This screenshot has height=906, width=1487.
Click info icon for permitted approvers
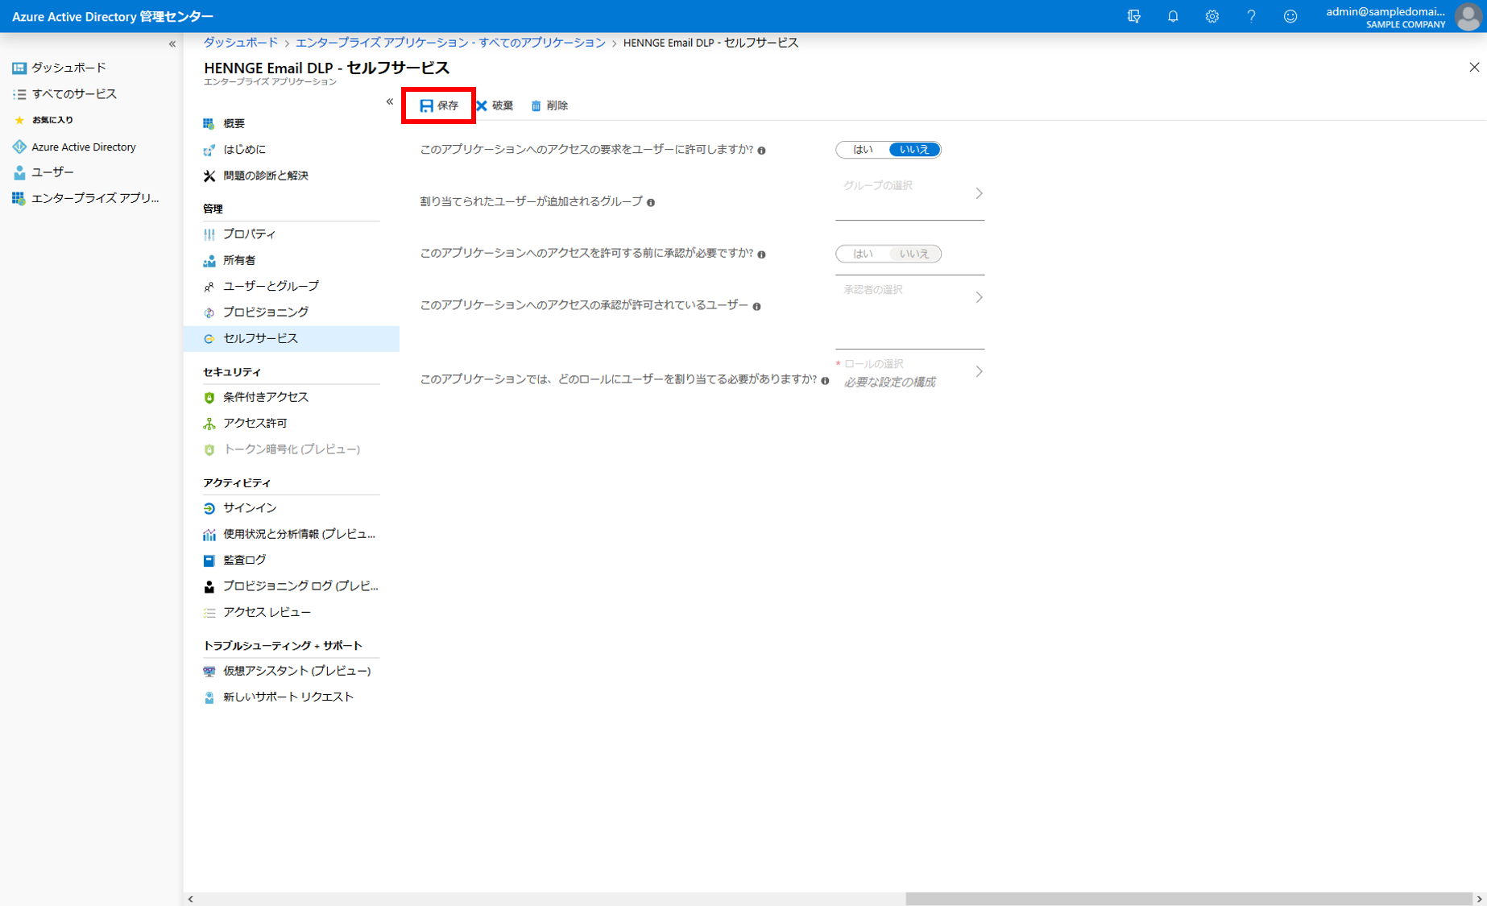756,307
